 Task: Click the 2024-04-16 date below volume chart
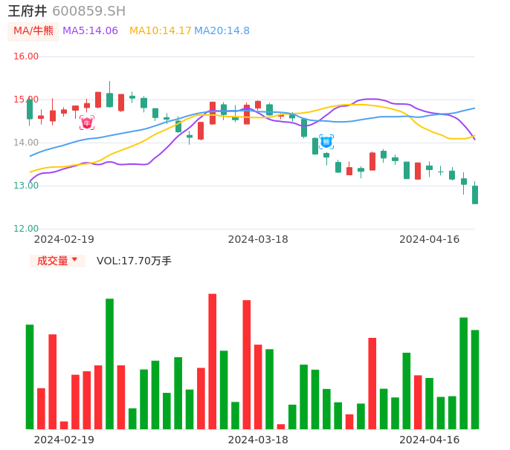(x=429, y=440)
